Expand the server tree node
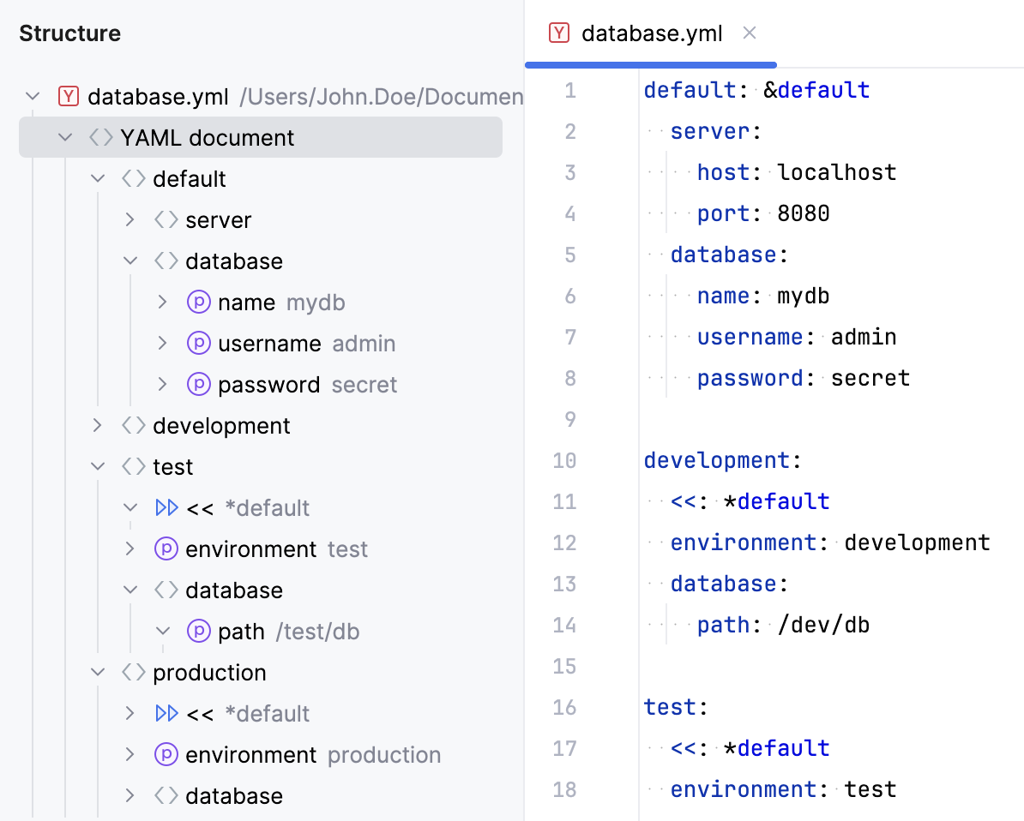The image size is (1024, 821). coord(129,219)
